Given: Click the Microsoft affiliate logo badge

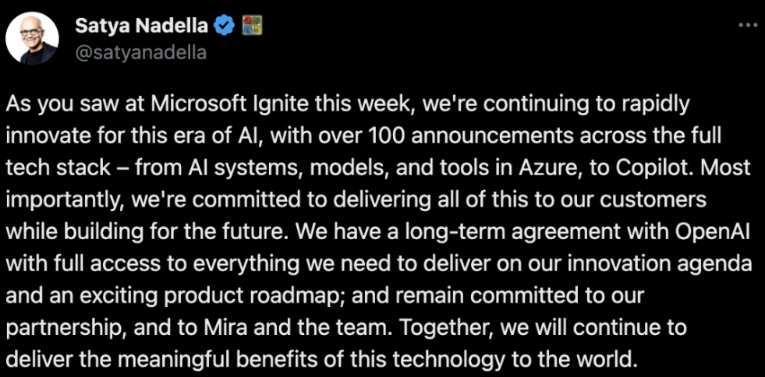Looking at the screenshot, I should (x=252, y=26).
